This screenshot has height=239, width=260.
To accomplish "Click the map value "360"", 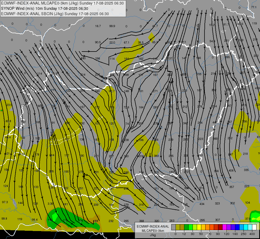I will pyautogui.click(x=126, y=156).
